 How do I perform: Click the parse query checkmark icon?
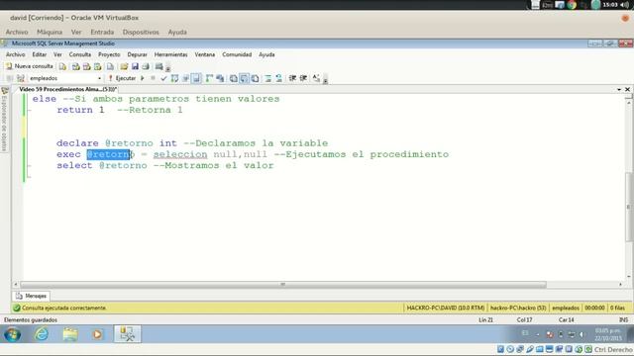click(x=163, y=78)
